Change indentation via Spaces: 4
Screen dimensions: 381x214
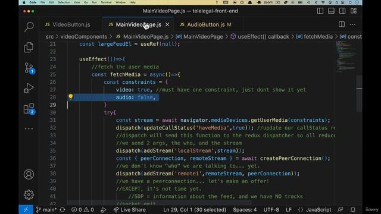245,210
